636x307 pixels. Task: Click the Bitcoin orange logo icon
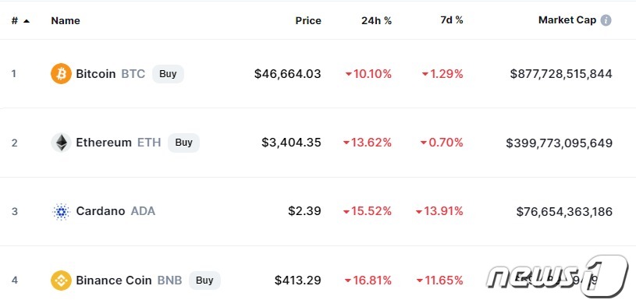61,74
